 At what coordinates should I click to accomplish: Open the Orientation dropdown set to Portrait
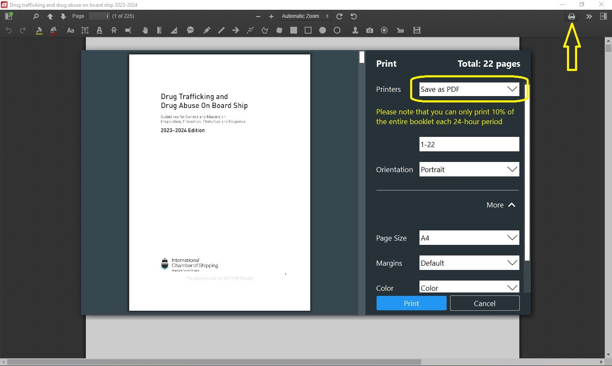tap(469, 169)
